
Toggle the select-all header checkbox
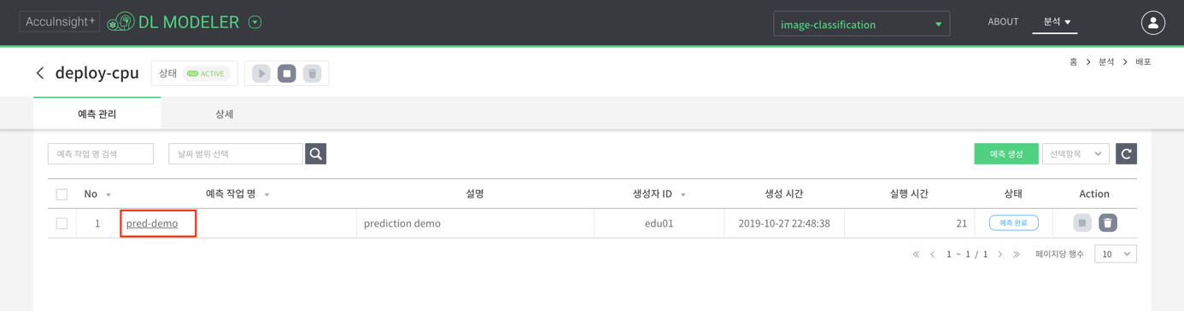coord(62,194)
